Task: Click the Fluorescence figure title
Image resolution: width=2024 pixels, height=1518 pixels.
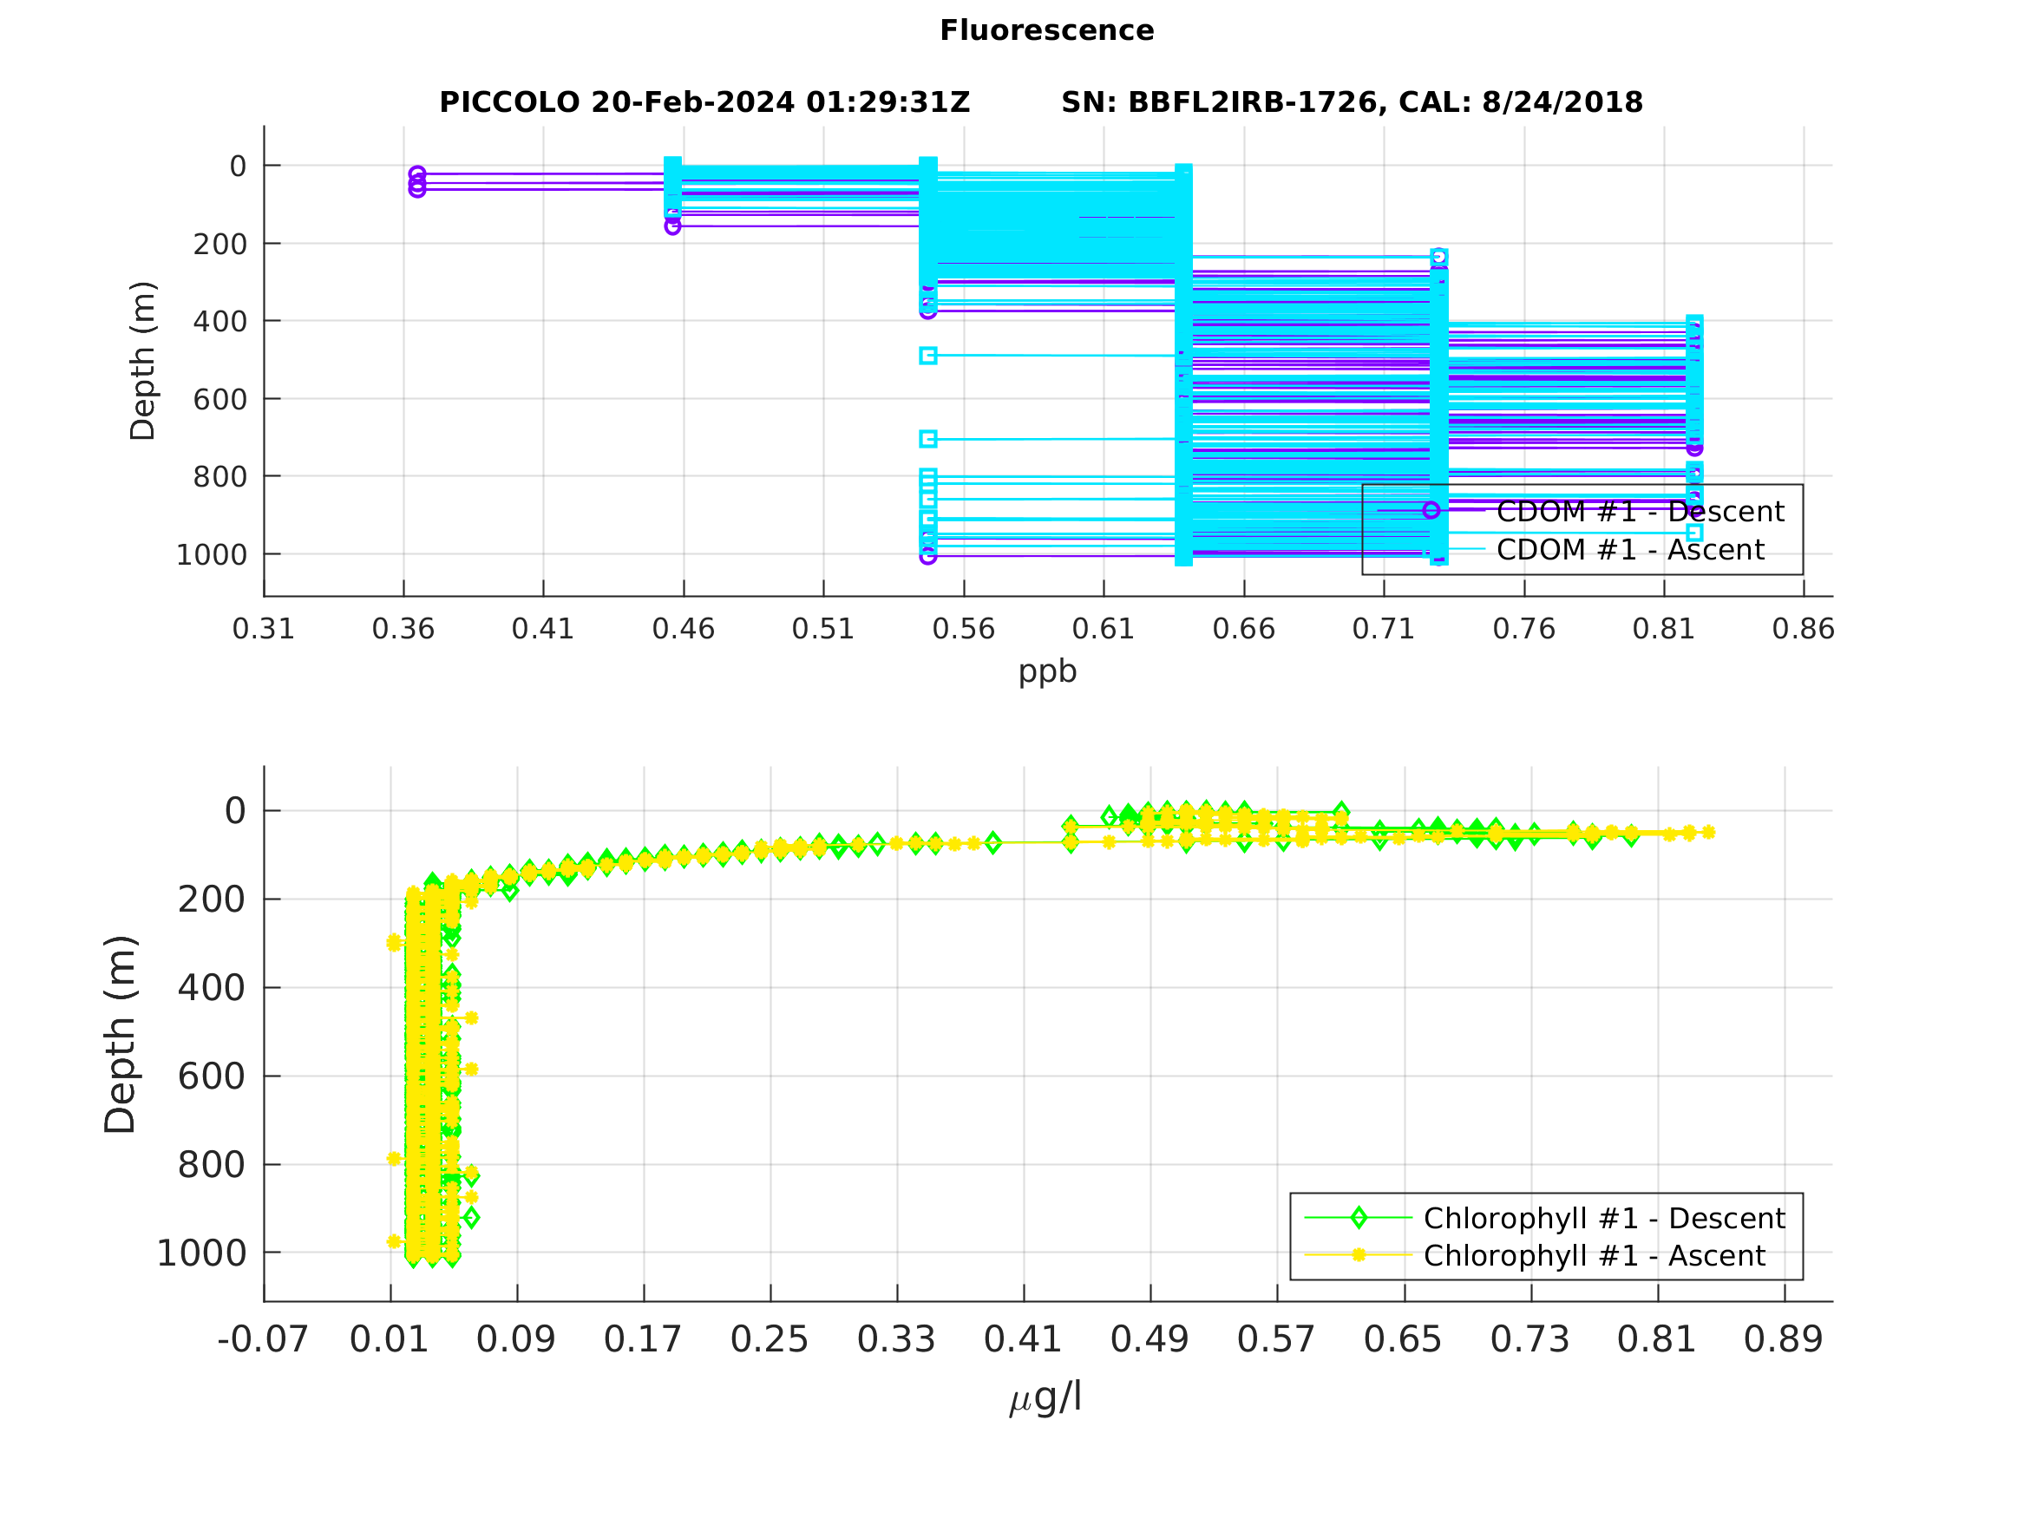Action: (1047, 30)
